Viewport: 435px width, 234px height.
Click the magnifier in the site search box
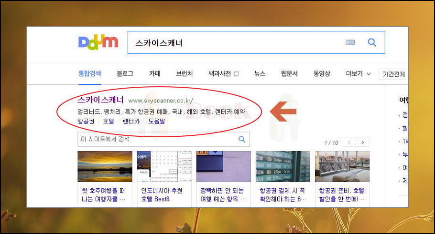pyautogui.click(x=242, y=139)
